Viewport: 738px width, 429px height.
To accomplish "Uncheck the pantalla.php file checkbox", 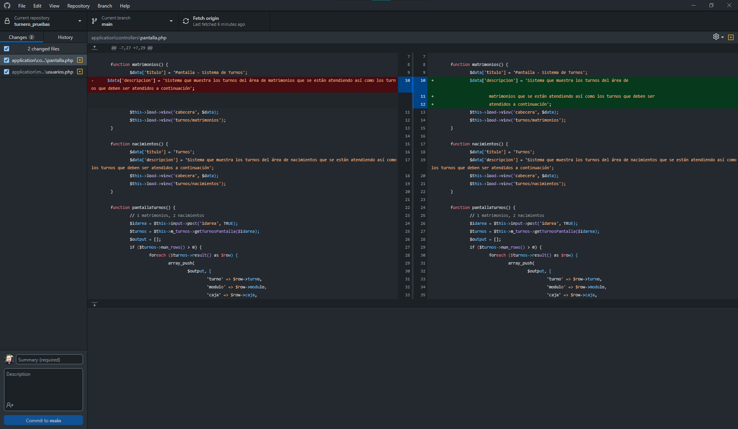I will [7, 60].
